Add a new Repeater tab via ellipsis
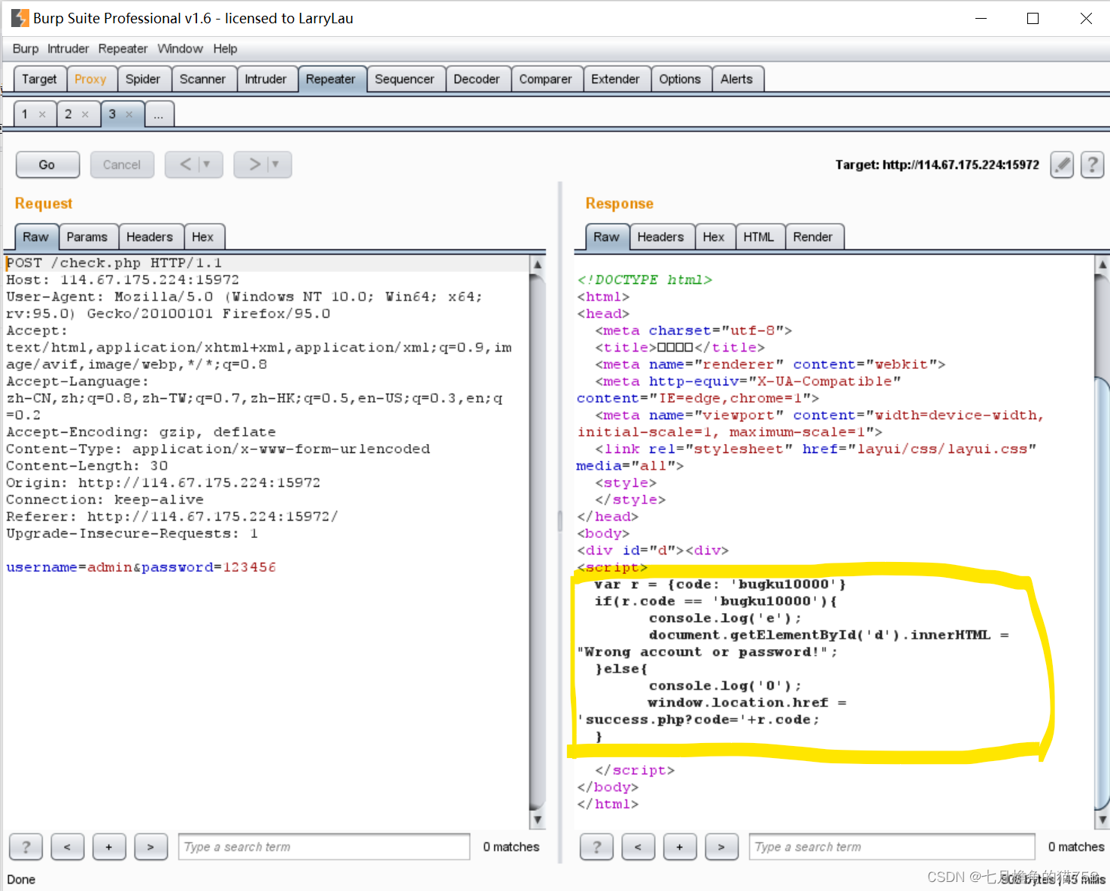 pos(159,114)
